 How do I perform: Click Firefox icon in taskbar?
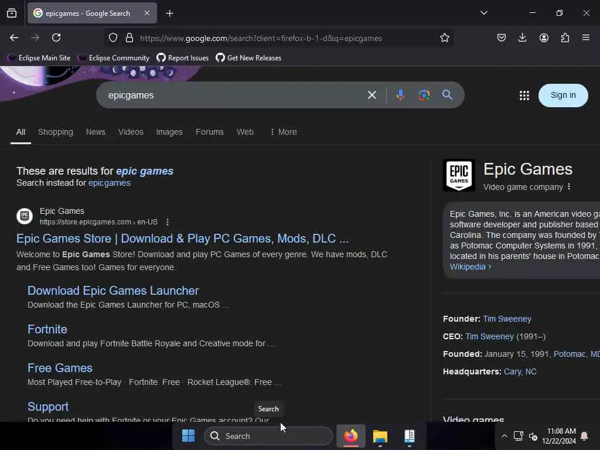(x=351, y=436)
